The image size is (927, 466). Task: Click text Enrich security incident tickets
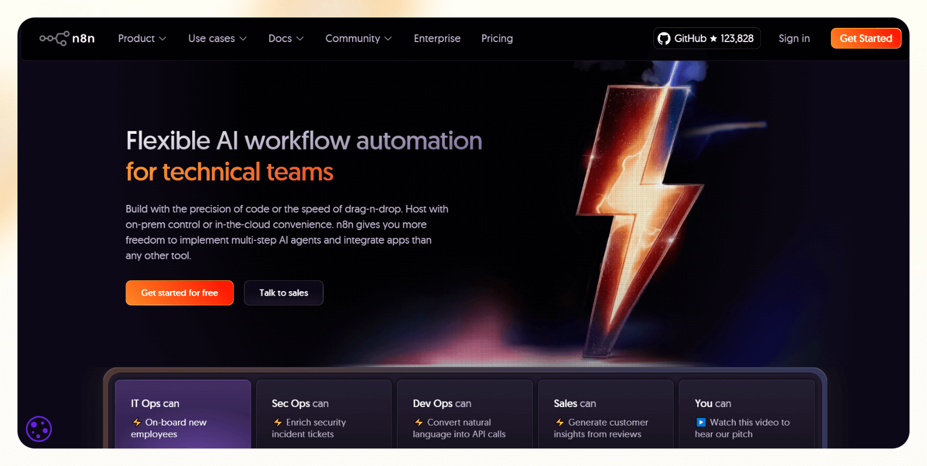309,428
